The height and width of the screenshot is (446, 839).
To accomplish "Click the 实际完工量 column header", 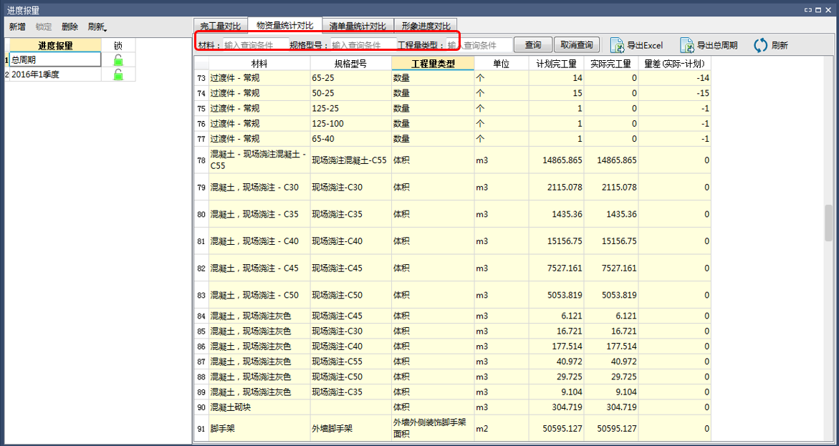I will click(x=611, y=64).
